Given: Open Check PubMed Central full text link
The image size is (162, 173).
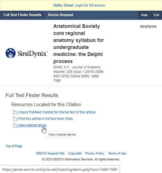Looking at the screenshot, I should pos(57,112).
